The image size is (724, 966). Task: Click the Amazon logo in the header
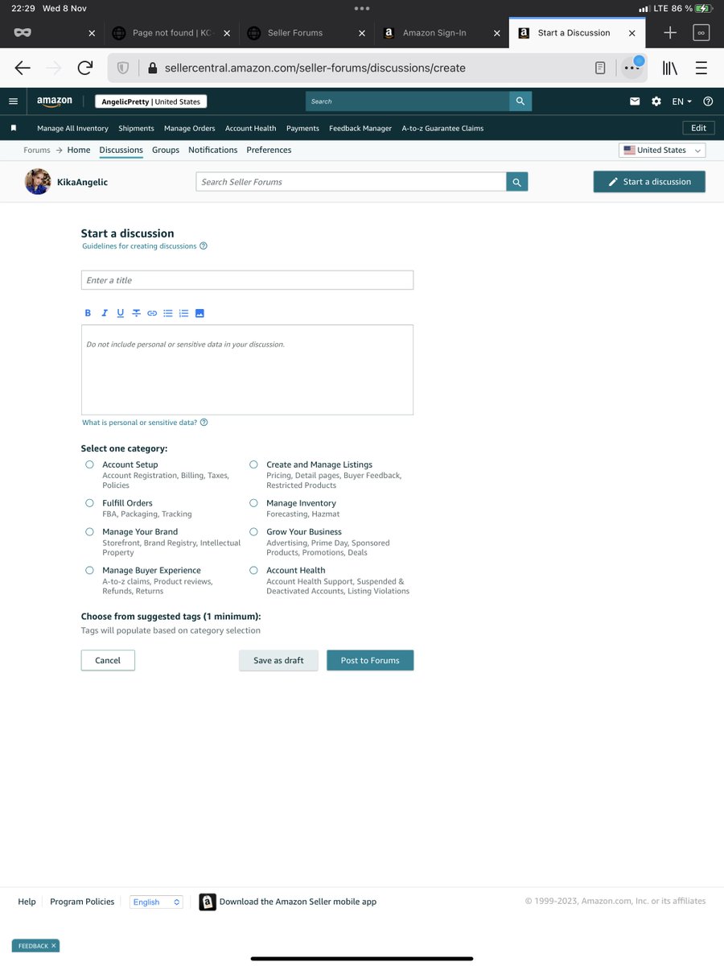pos(55,101)
